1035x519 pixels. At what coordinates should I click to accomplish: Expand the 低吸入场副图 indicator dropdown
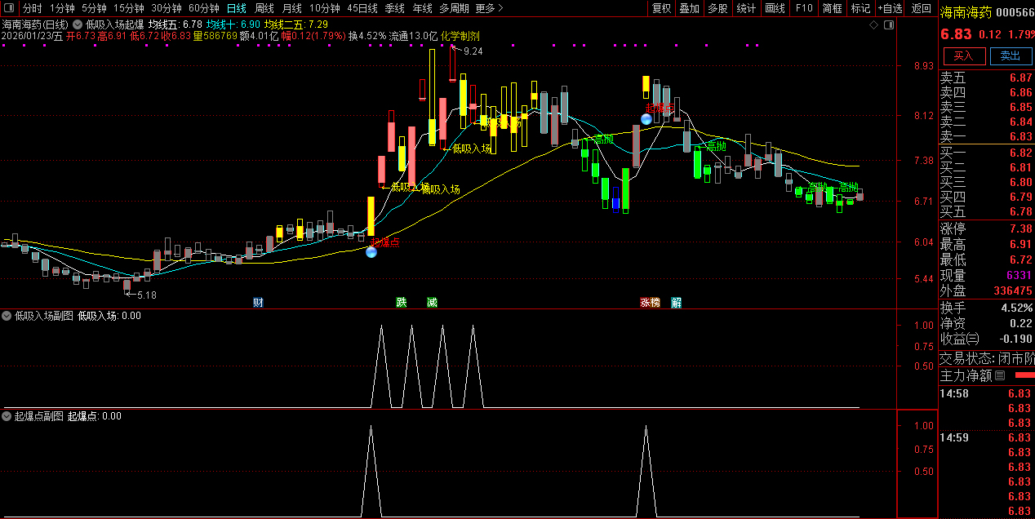(x=7, y=316)
